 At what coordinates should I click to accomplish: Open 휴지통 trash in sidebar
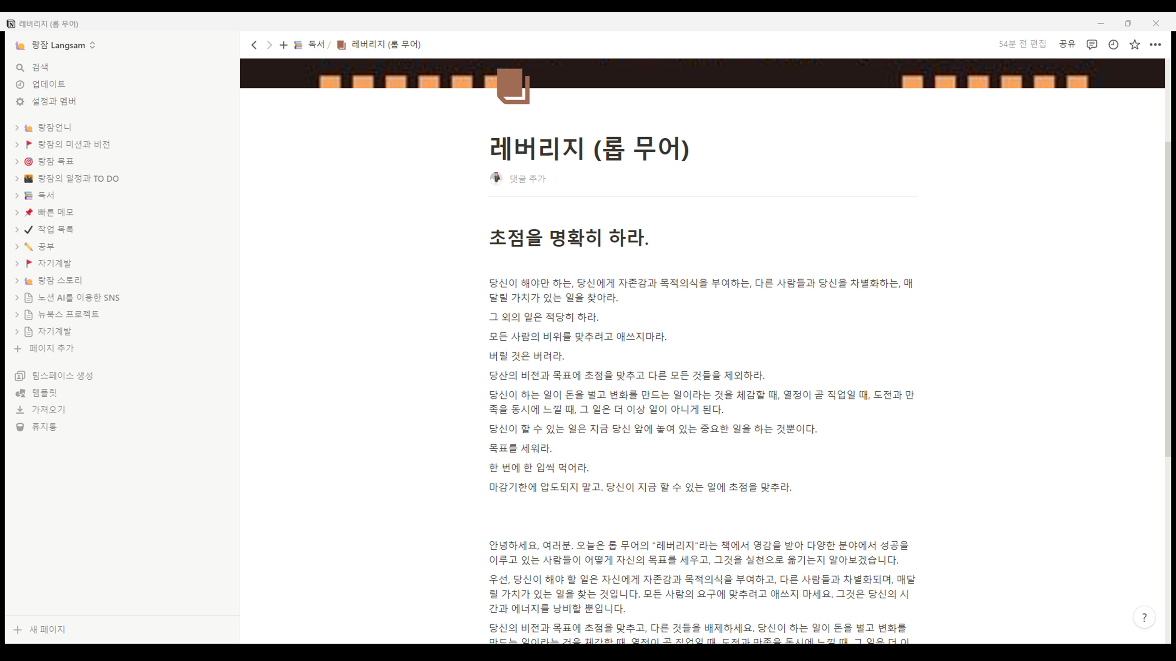coord(44,427)
